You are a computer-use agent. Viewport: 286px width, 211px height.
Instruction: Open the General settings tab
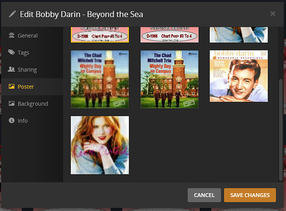click(32, 35)
